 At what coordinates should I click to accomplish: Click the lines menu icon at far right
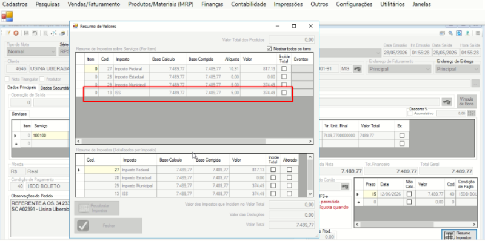[478, 33]
